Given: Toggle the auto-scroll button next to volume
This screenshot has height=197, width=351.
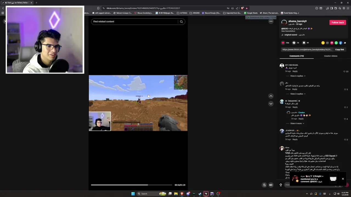Looking at the screenshot, I should pos(264,185).
